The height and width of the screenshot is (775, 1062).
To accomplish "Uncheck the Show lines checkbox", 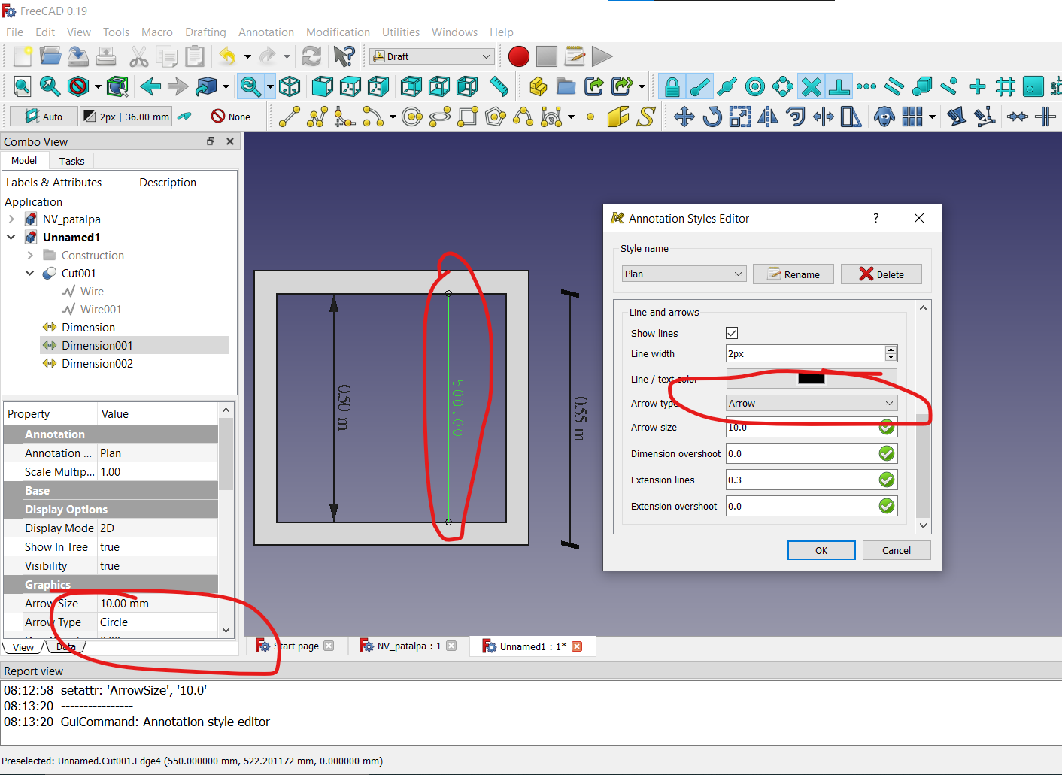I will pyautogui.click(x=732, y=333).
